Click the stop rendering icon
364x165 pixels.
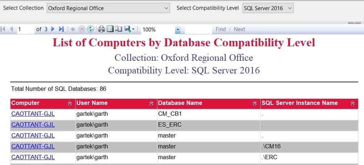[82, 29]
